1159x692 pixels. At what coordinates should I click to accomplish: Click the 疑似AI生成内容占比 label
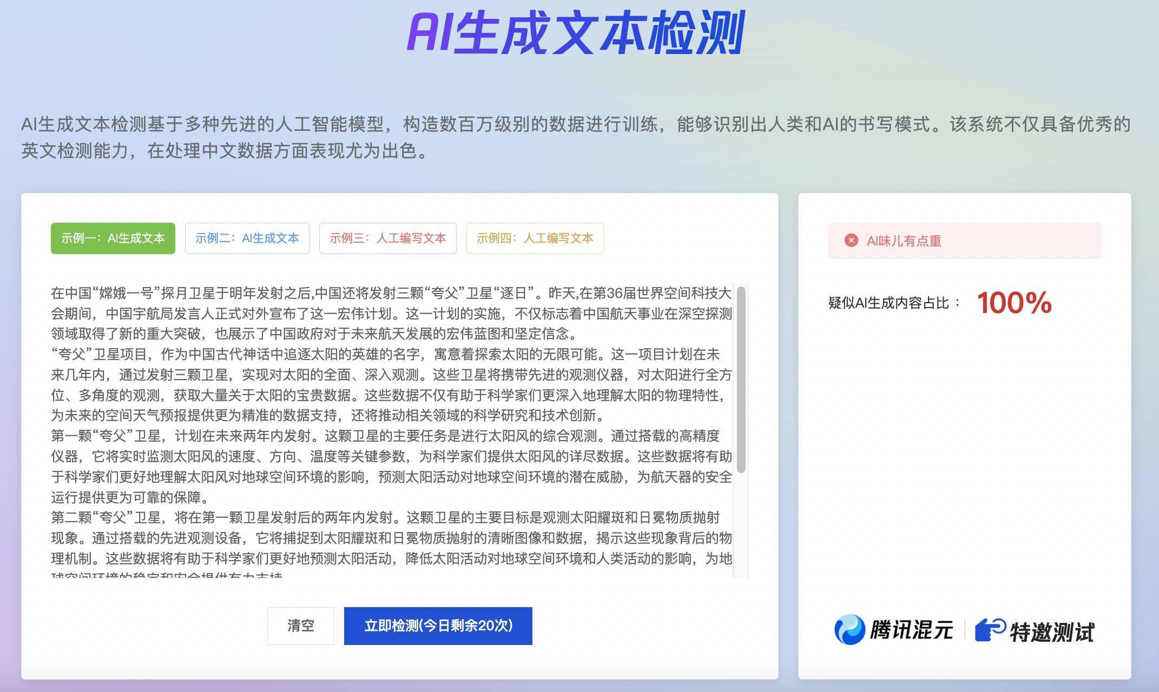[x=895, y=303]
